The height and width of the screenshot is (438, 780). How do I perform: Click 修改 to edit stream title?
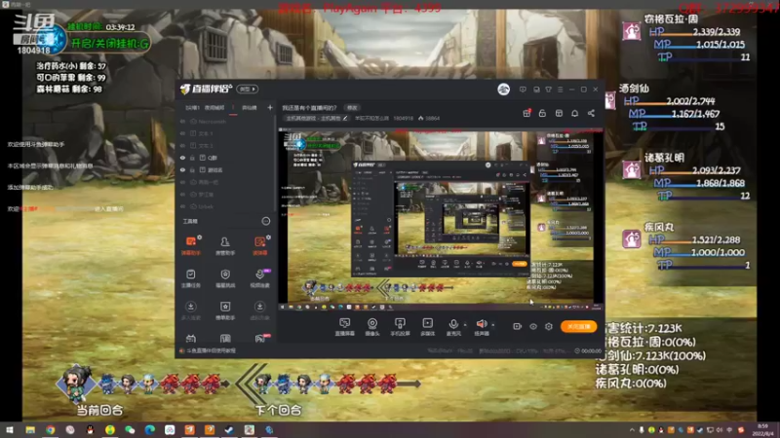(352, 107)
